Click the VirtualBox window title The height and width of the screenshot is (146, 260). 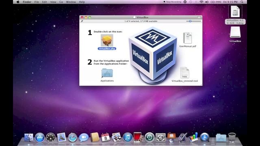[143, 17]
